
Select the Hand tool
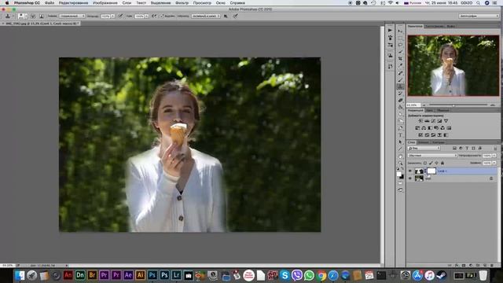[x=400, y=156]
